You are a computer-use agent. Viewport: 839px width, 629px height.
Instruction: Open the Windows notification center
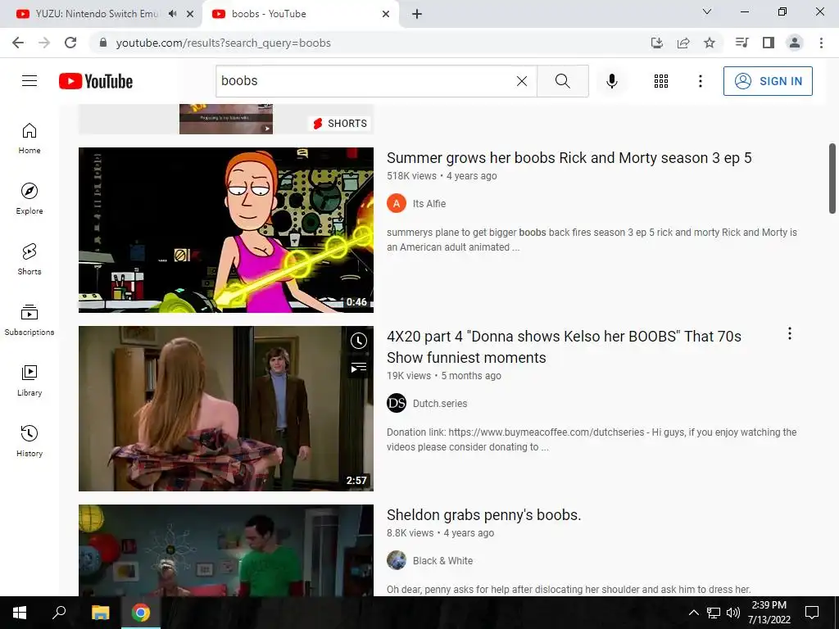tap(812, 613)
